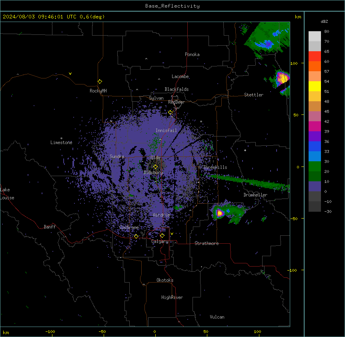
Task: Click the Calgary label
Action: pos(160,241)
